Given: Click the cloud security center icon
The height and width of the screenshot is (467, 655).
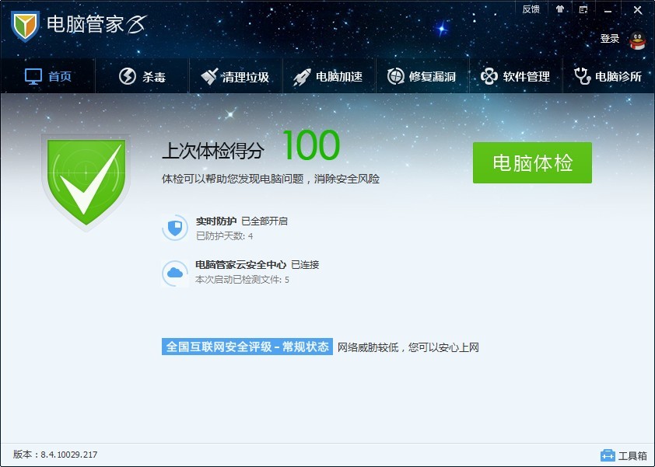Looking at the screenshot, I should tap(175, 273).
